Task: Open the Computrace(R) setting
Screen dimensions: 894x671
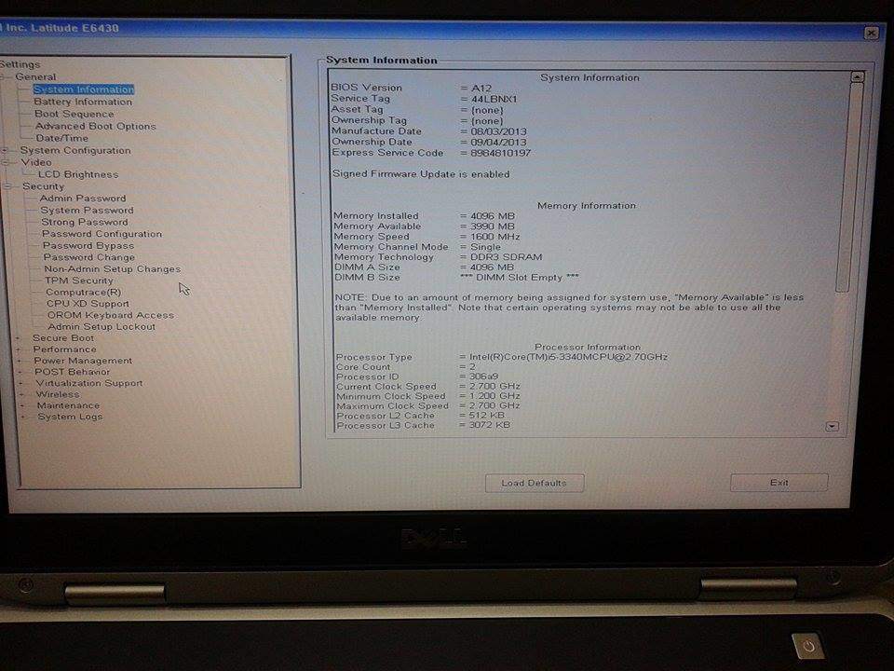Action: 83,292
